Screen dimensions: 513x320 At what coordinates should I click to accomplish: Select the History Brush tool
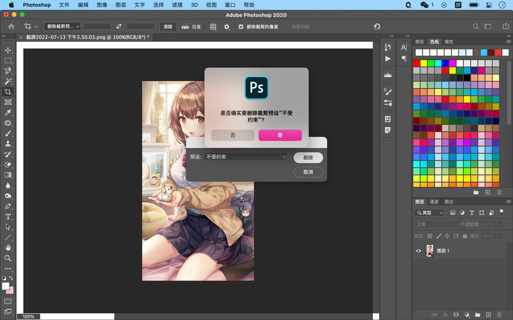tap(8, 154)
